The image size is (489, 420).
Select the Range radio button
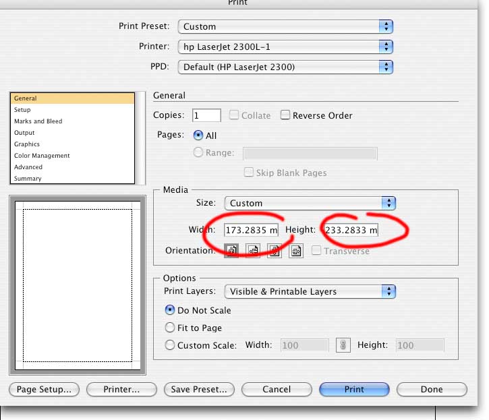point(198,152)
